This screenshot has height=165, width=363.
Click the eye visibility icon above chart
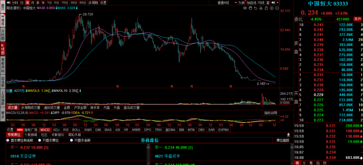point(245,8)
